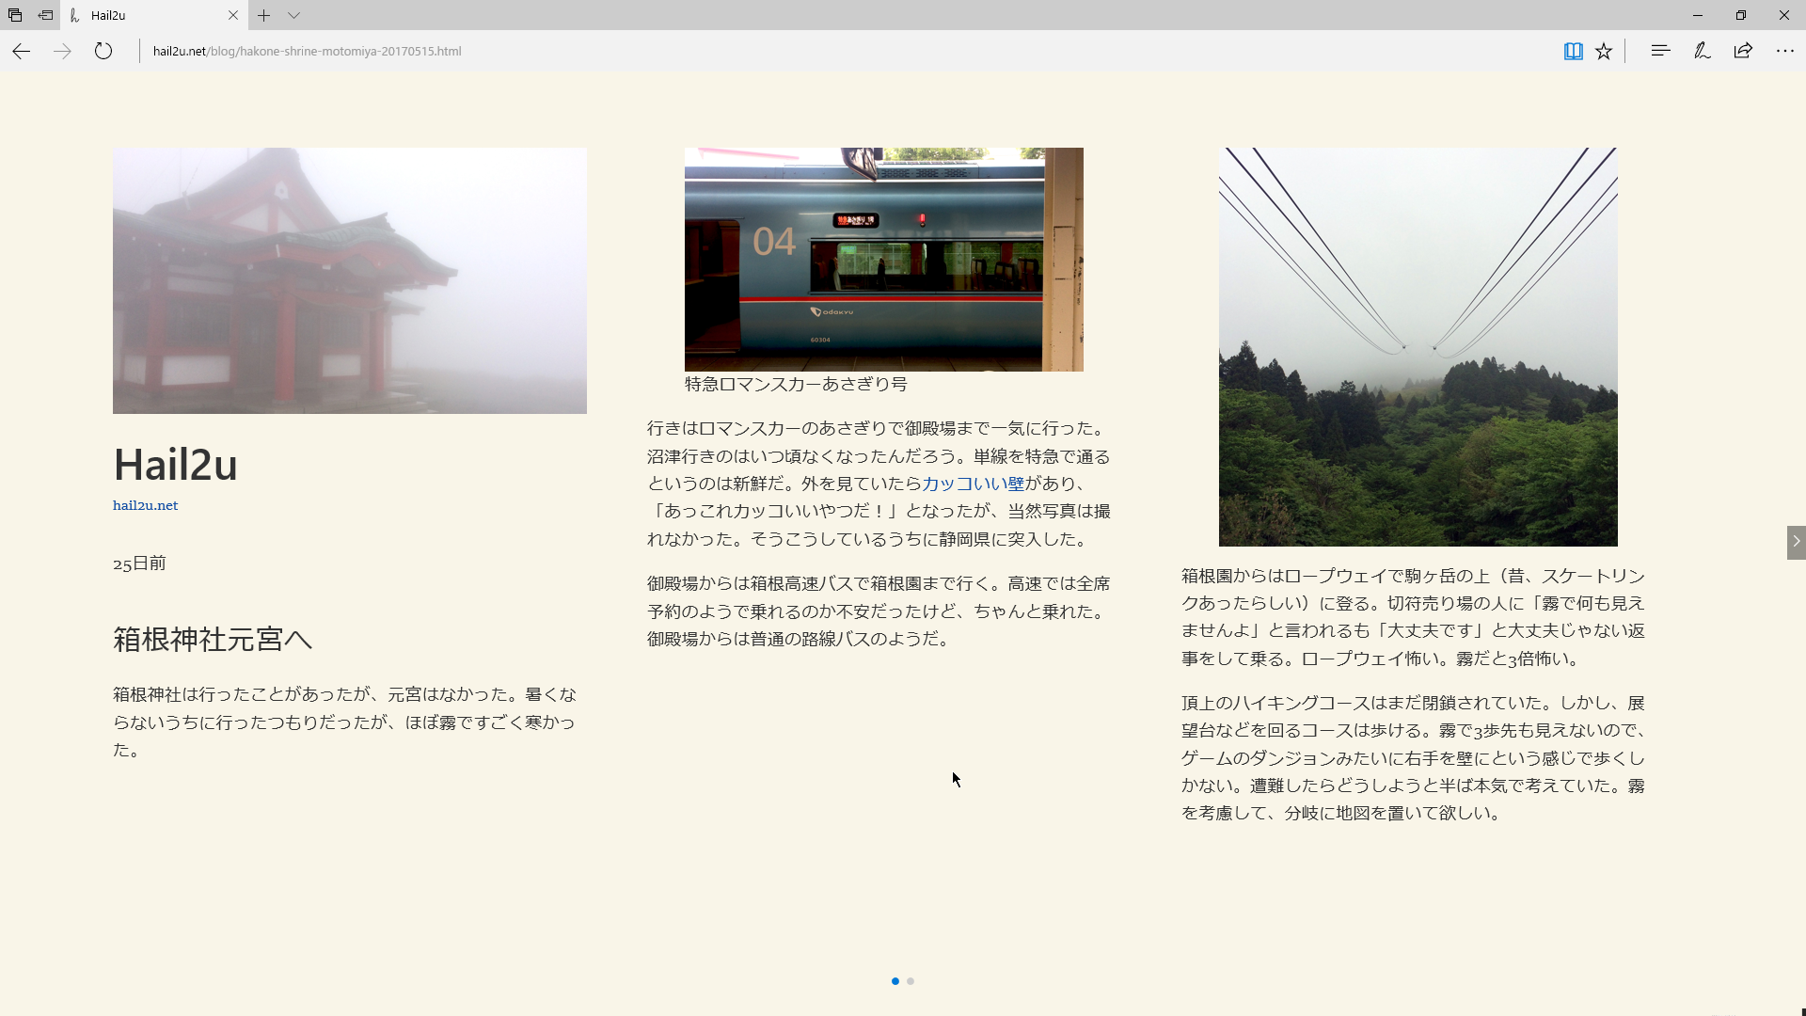This screenshot has height=1016, width=1806.
Task: Show tabs you've set aside
Action: coord(14,15)
